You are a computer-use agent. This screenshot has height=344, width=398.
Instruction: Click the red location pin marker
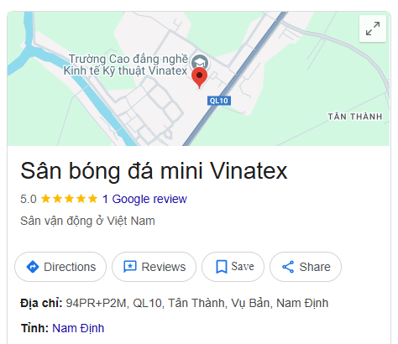click(199, 78)
